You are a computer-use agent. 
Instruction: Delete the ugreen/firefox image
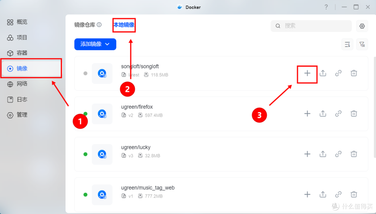(x=354, y=113)
